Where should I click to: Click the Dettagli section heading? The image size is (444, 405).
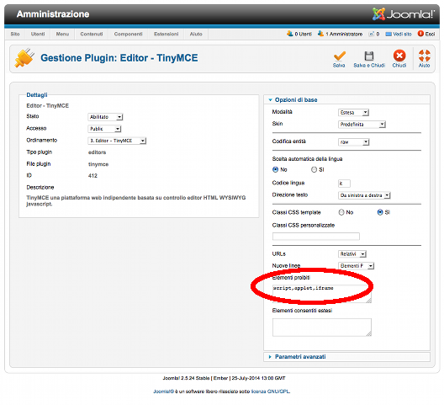coord(37,95)
